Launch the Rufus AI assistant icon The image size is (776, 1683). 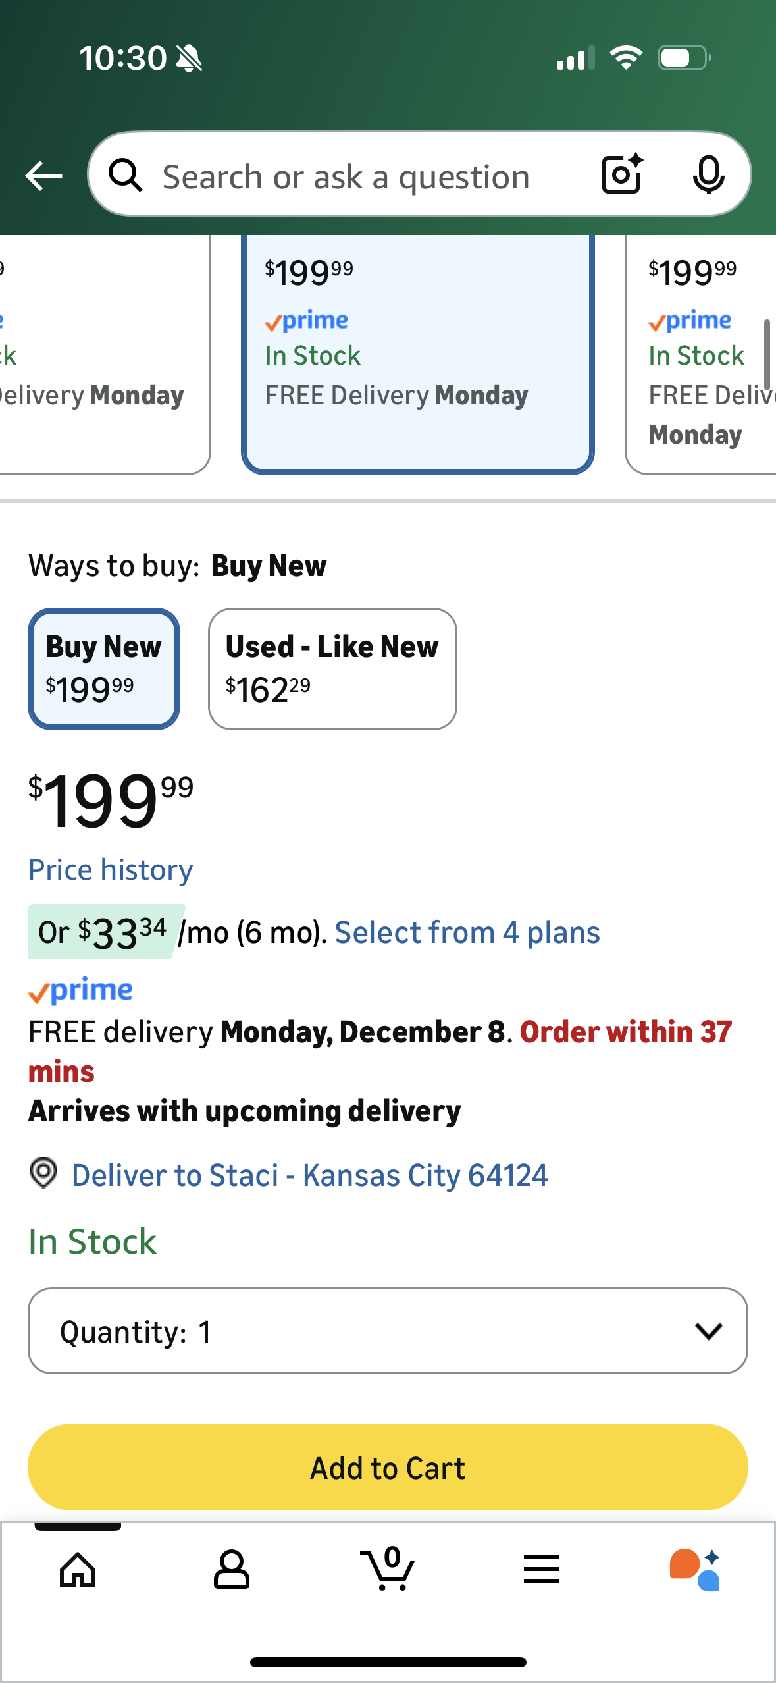click(695, 1570)
